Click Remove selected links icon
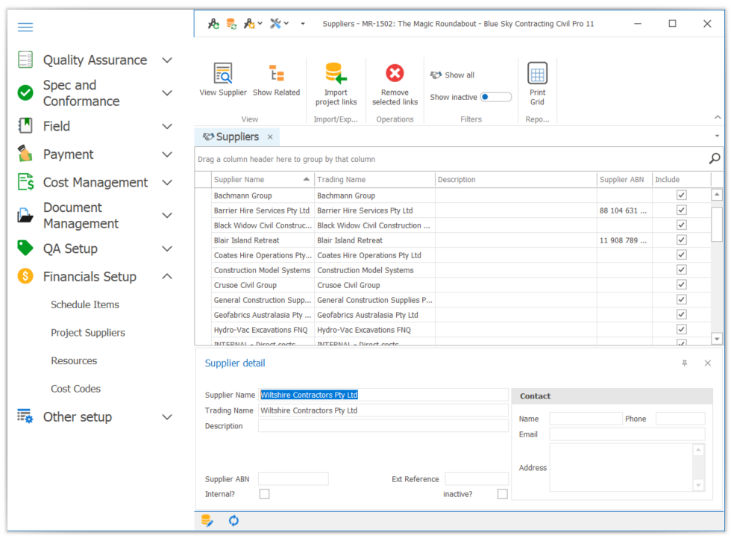Image resolution: width=731 pixels, height=541 pixels. tap(395, 74)
